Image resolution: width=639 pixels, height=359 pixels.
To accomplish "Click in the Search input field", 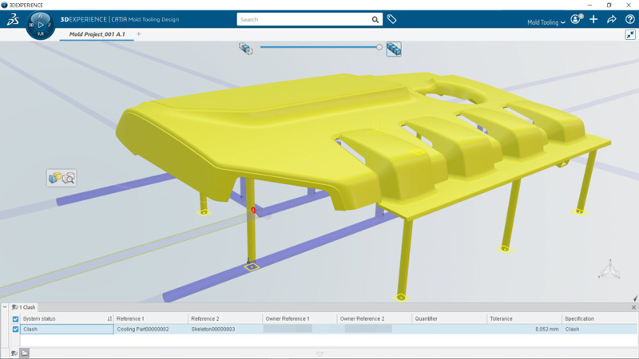I will tap(304, 19).
